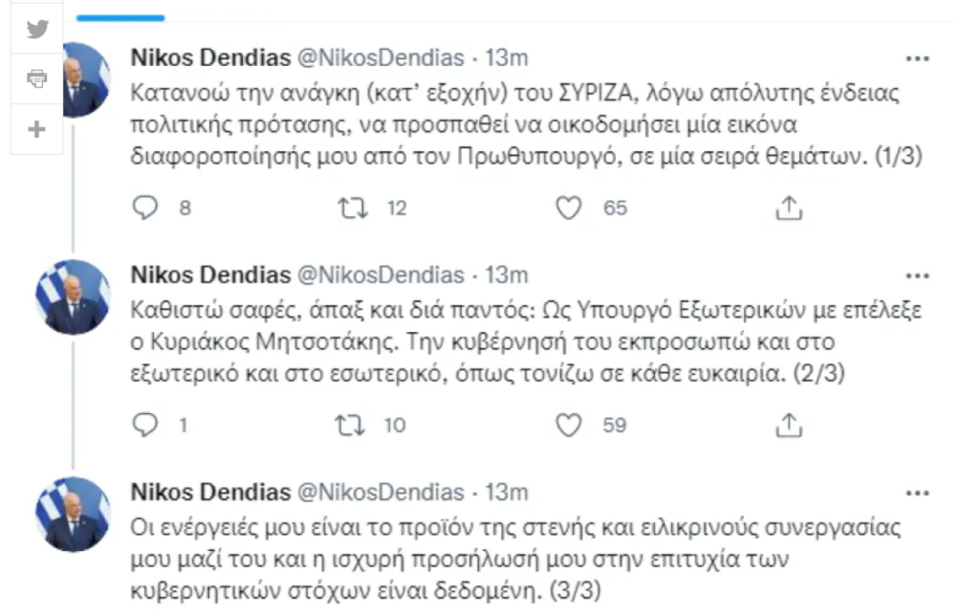Screen dimensions: 979x616
Task: Reply to the (1/3) tweet
Action: click(x=143, y=208)
